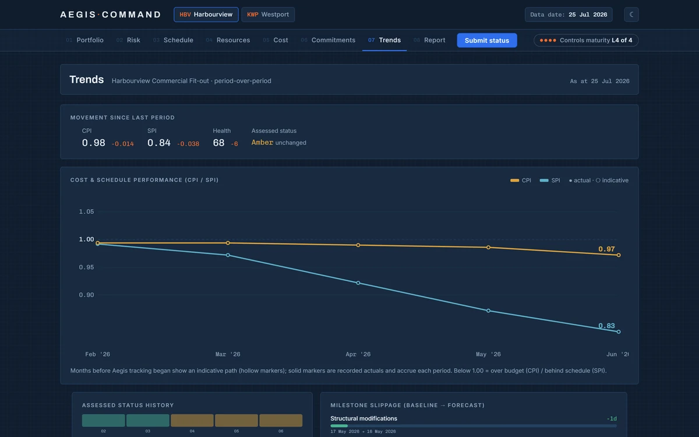Viewport: 699px width, 437px height.
Task: Click the Trends page heading
Action: pos(87,80)
